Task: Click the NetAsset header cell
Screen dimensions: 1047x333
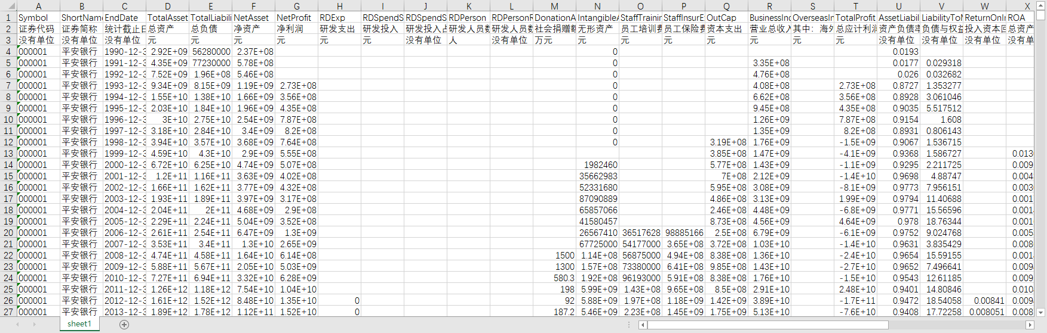Action: [x=254, y=18]
